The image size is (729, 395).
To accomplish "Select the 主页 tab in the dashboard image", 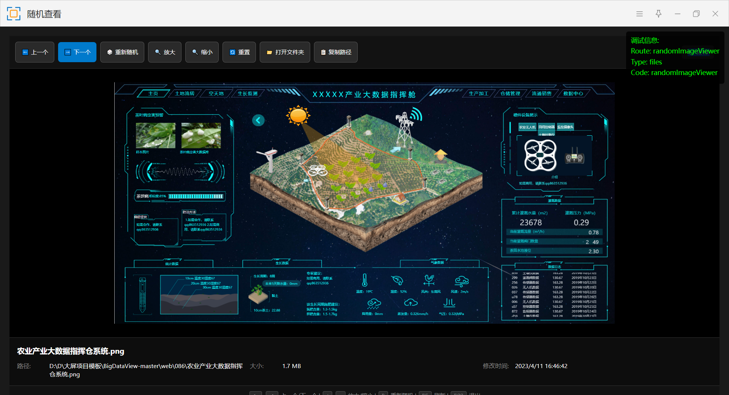I will (x=153, y=94).
